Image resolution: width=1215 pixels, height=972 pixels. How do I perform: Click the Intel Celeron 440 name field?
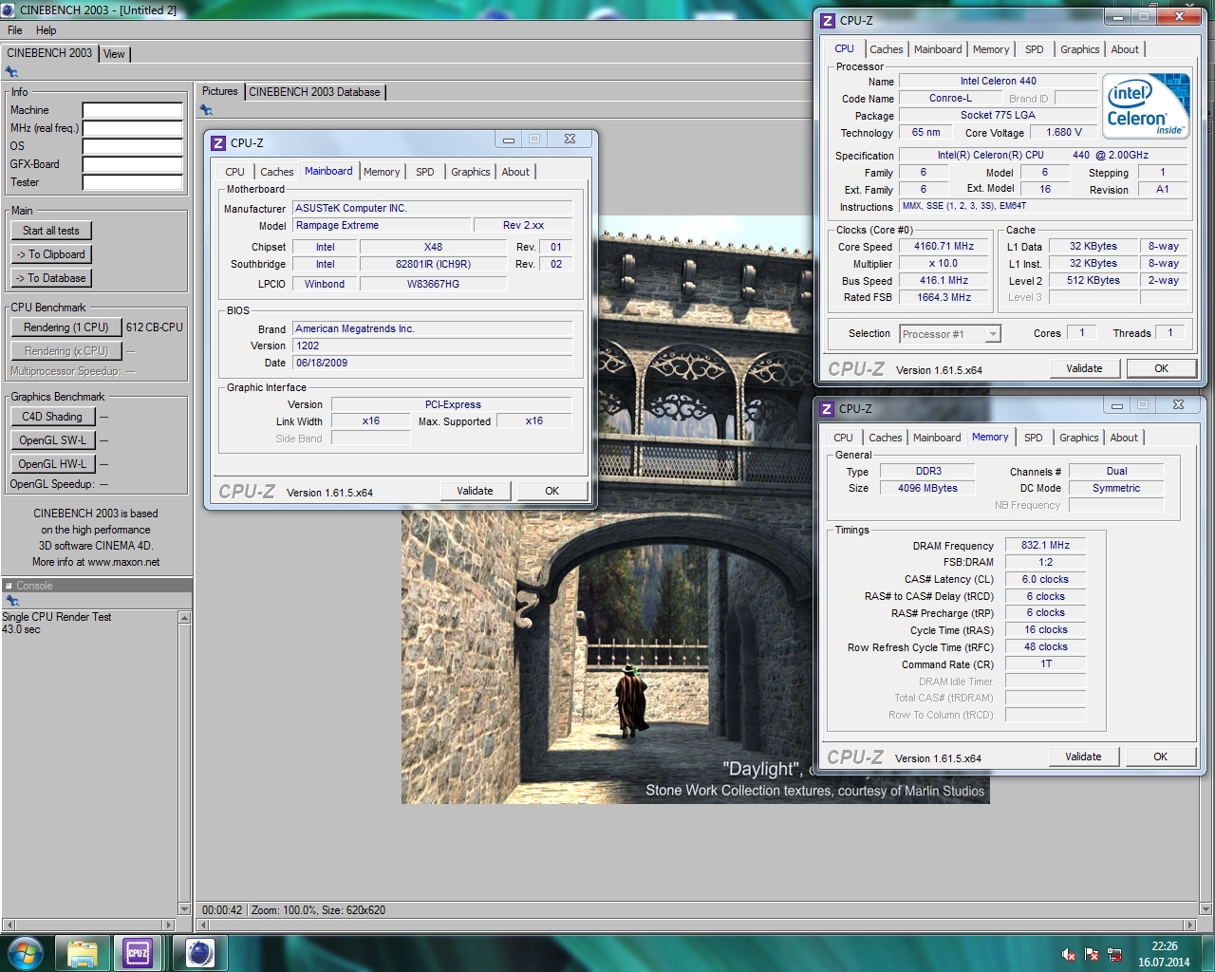tap(998, 82)
